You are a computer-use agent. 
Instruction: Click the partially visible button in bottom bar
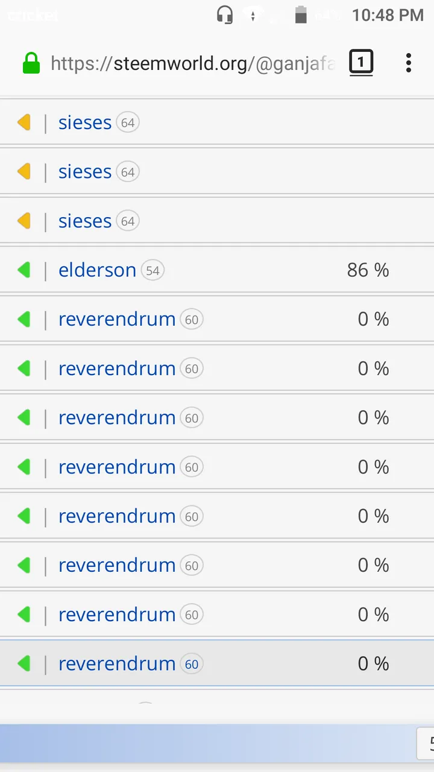[426, 743]
